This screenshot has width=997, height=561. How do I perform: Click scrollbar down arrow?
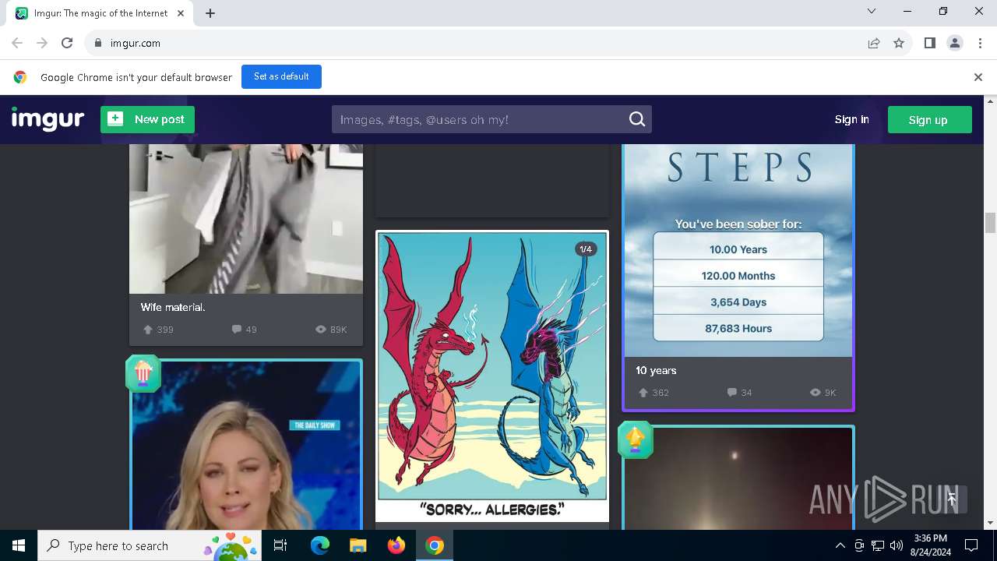(991, 523)
